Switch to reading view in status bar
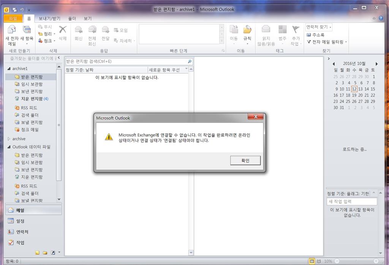Viewport: 389px width, 265px height. click(x=319, y=261)
